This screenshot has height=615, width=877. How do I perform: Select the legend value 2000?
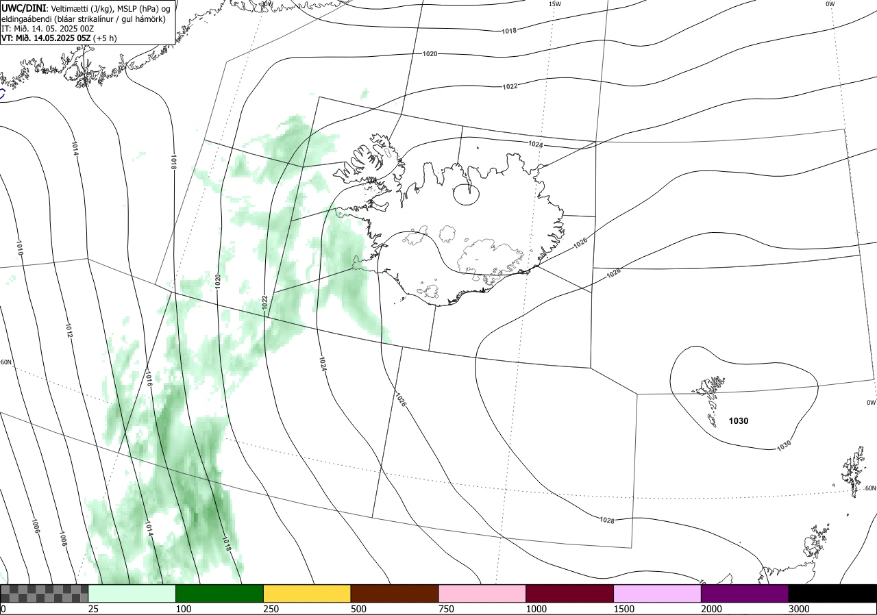[711, 609]
